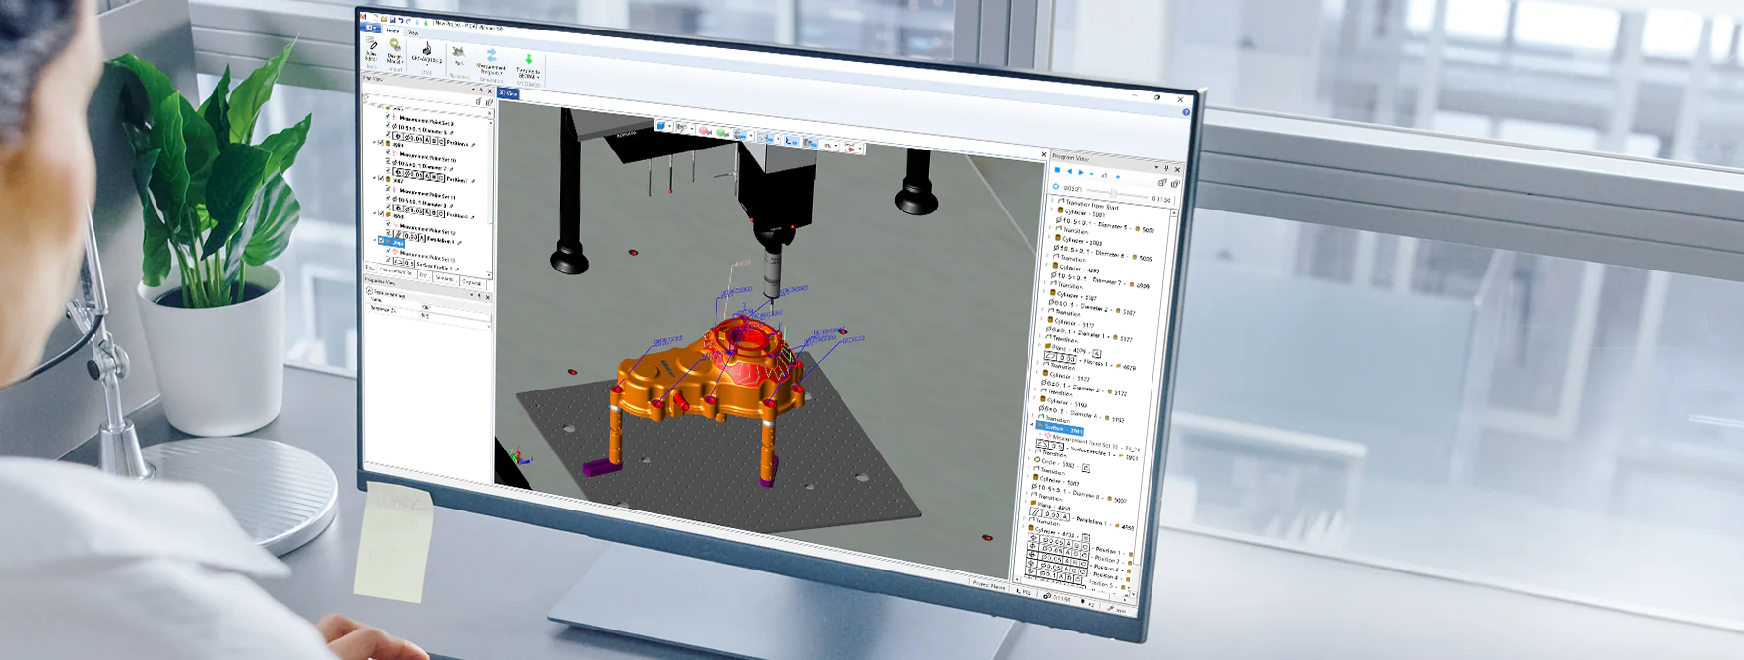
Task: Toggle checkbox for Measurement Point Set 10
Action: pos(389,158)
